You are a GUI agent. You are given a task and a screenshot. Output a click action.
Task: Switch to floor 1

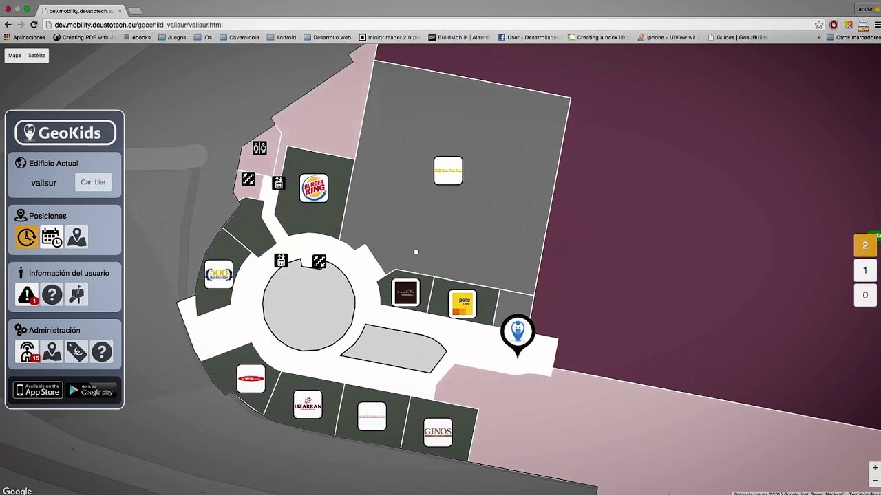tap(865, 270)
